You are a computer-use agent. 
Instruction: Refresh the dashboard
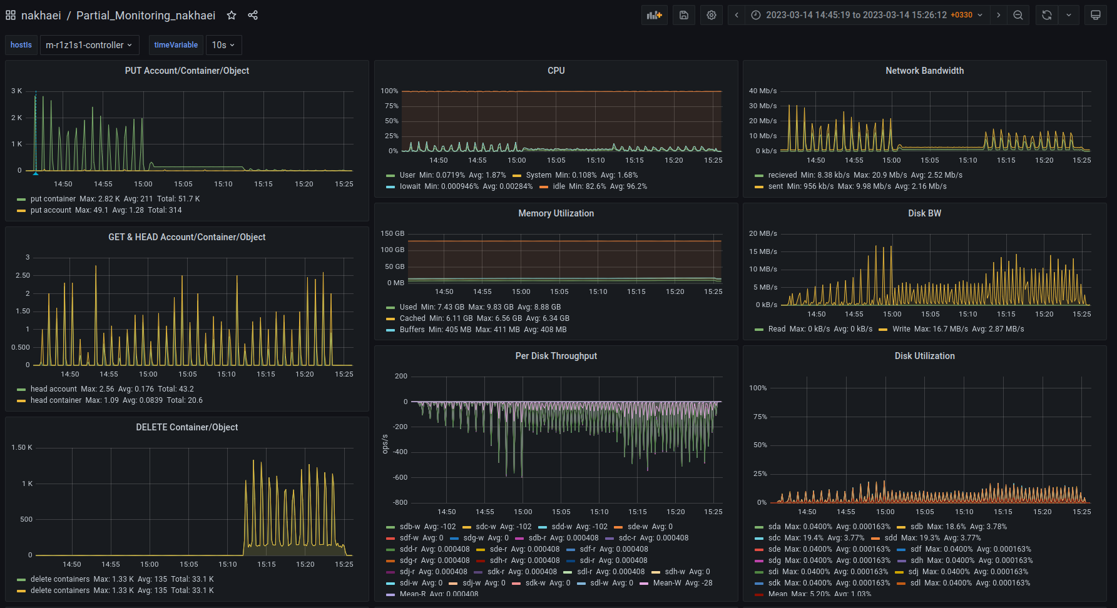[x=1047, y=15]
